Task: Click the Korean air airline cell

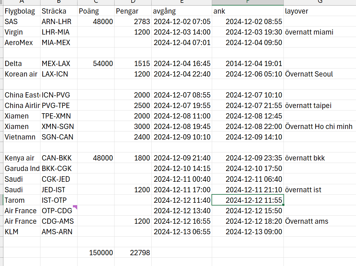Action: [21, 74]
